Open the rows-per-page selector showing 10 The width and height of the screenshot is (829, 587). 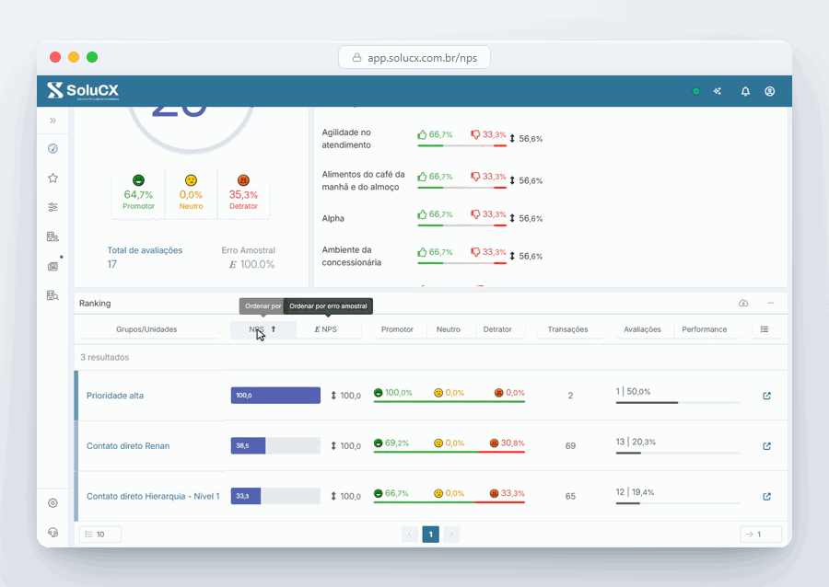tap(99, 535)
